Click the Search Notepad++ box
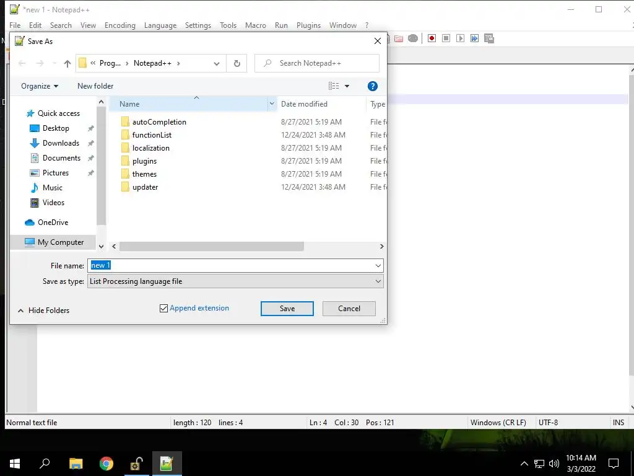Viewport: 634px width, 476px height. coord(317,64)
